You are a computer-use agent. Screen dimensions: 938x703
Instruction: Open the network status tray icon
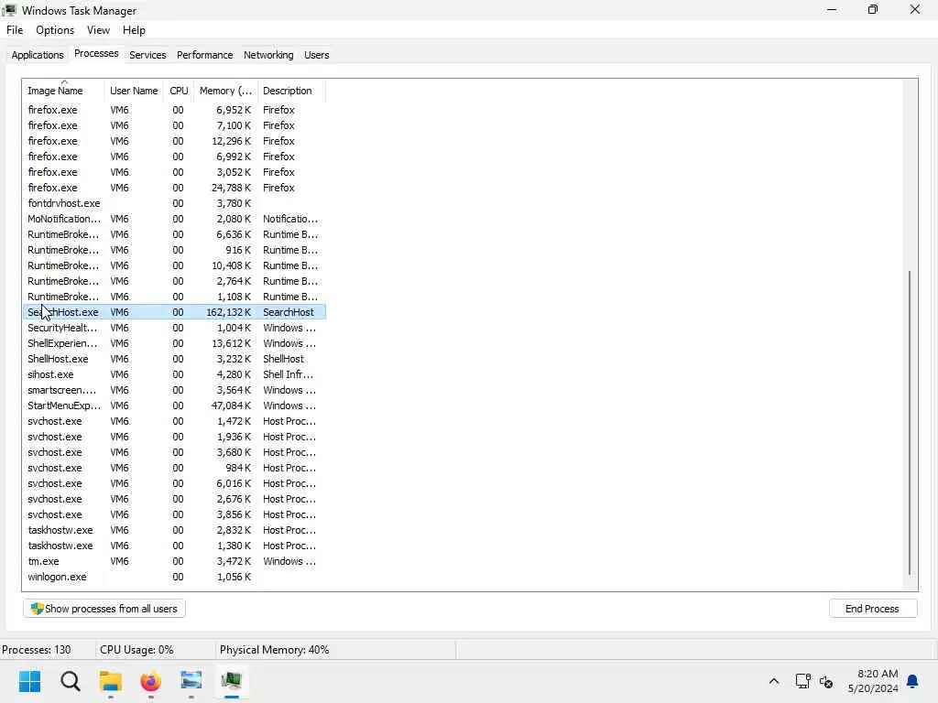click(x=802, y=681)
